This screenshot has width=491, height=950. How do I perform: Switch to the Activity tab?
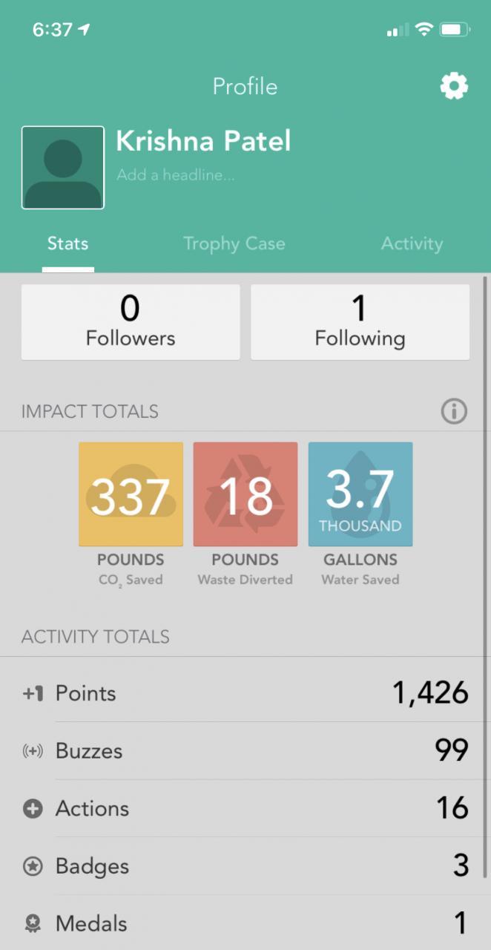pos(412,244)
